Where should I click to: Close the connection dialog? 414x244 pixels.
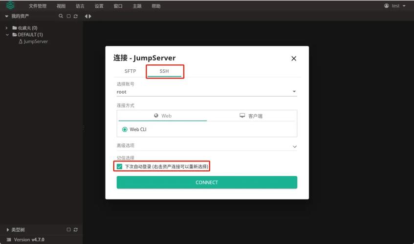(294, 59)
